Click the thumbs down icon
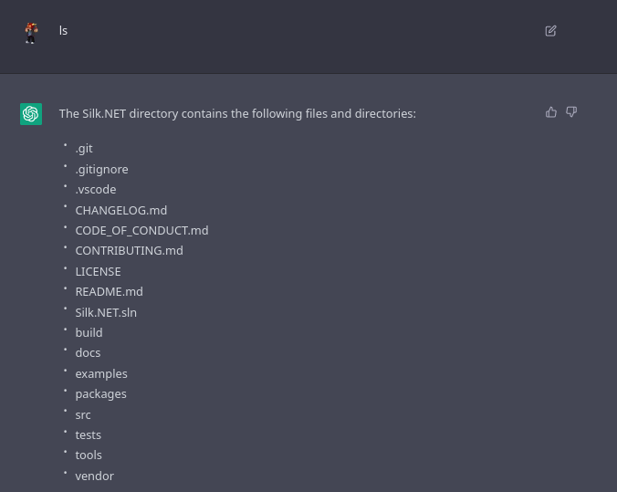This screenshot has width=617, height=492. [x=571, y=112]
